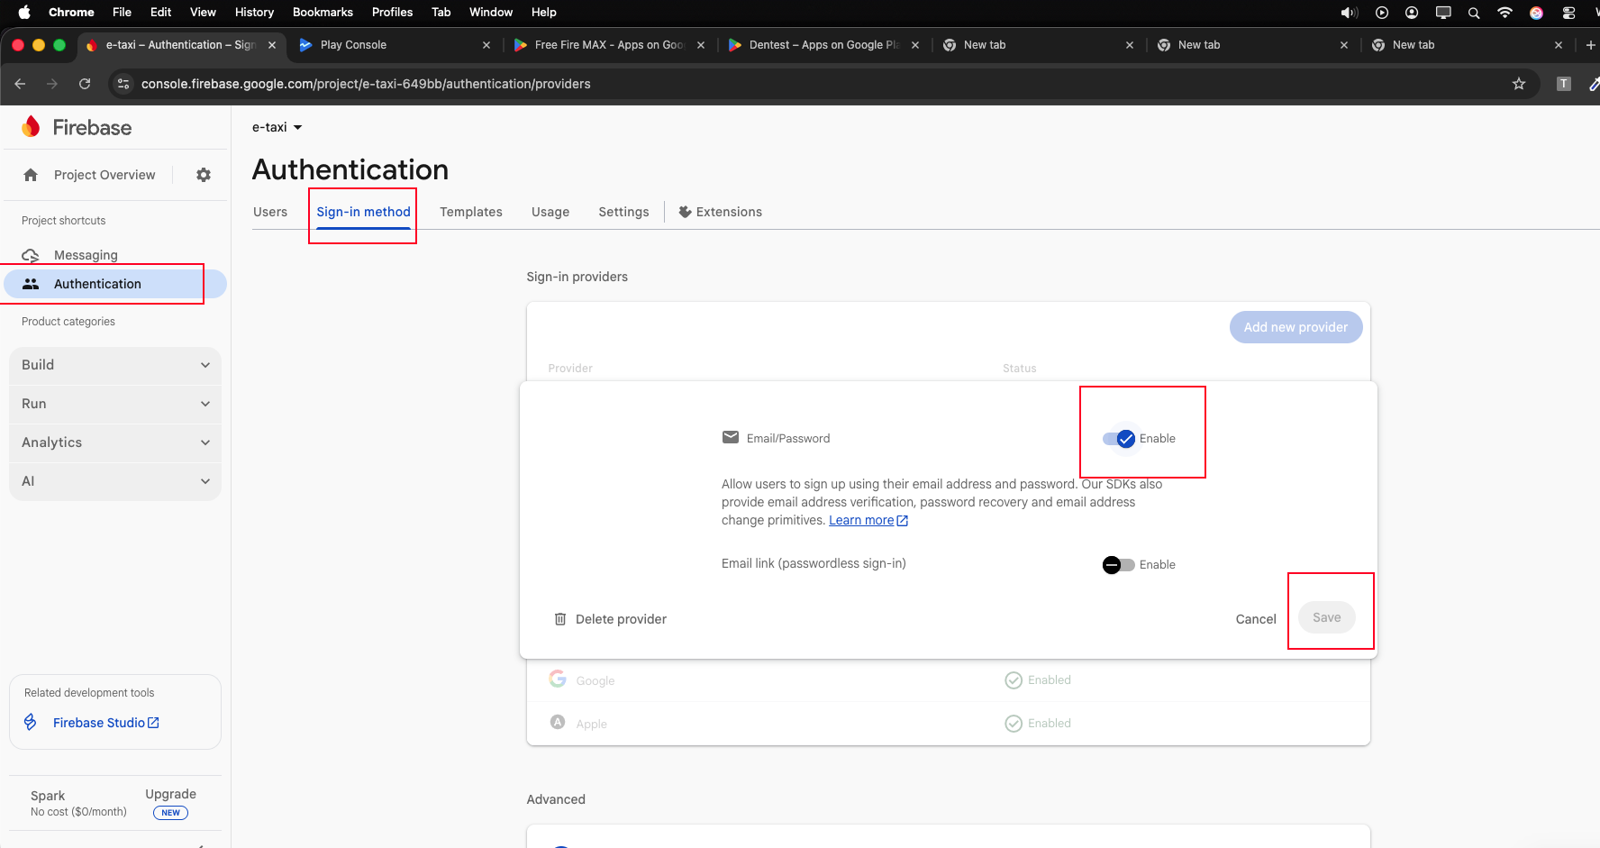The image size is (1600, 848).
Task: Toggle Email link passwordless Enable switch
Action: 1119,565
